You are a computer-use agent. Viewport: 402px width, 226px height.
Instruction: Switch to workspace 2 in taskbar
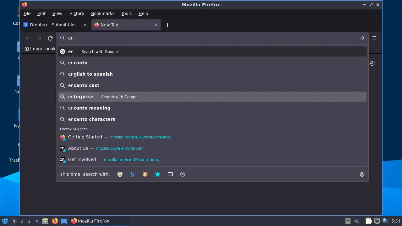pyautogui.click(x=21, y=221)
